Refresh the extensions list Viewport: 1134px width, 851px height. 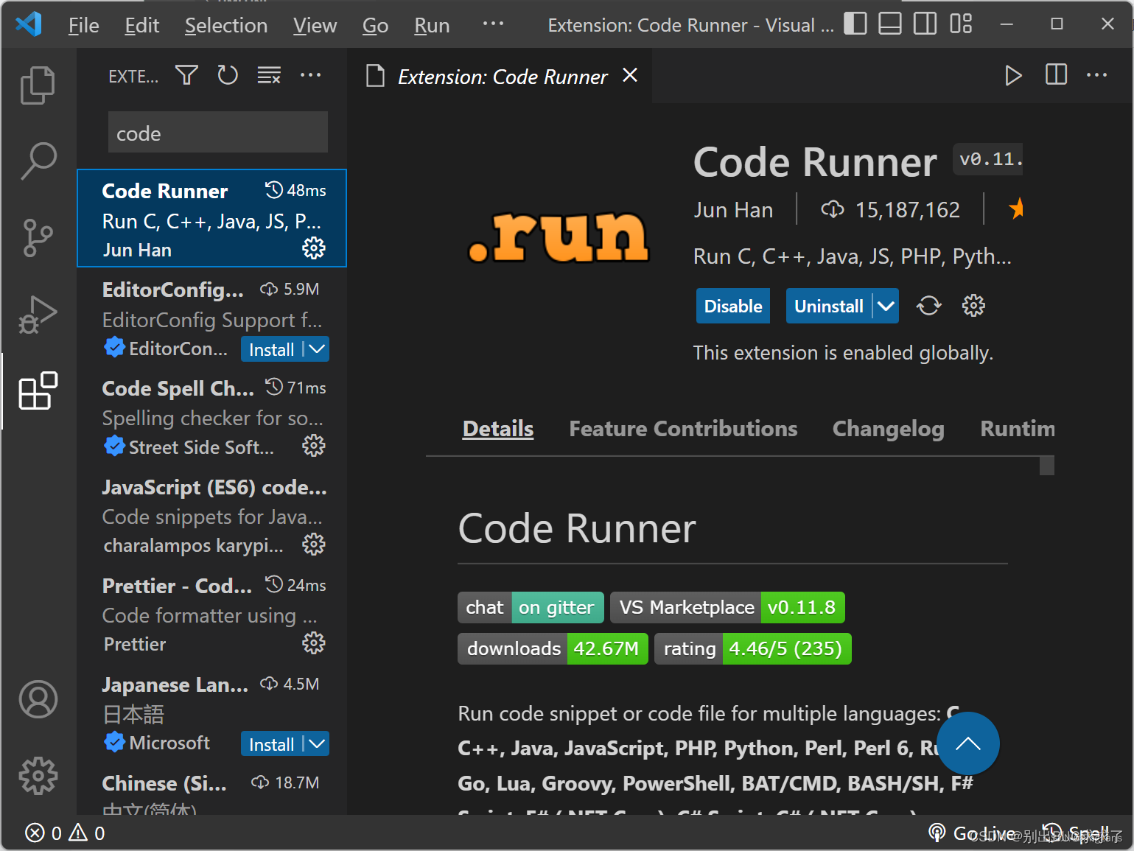pyautogui.click(x=228, y=75)
